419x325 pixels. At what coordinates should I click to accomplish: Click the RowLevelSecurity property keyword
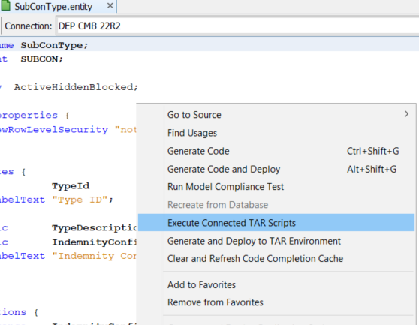point(54,130)
